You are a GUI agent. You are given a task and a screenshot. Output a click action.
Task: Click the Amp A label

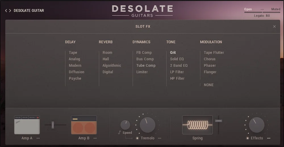tap(27, 138)
